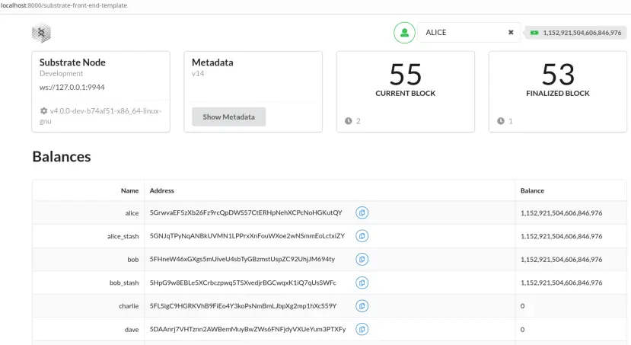This screenshot has width=631, height=345.
Task: Select charlie's address starting 5FLSigC9HGRKVhB9
Action: (x=243, y=306)
